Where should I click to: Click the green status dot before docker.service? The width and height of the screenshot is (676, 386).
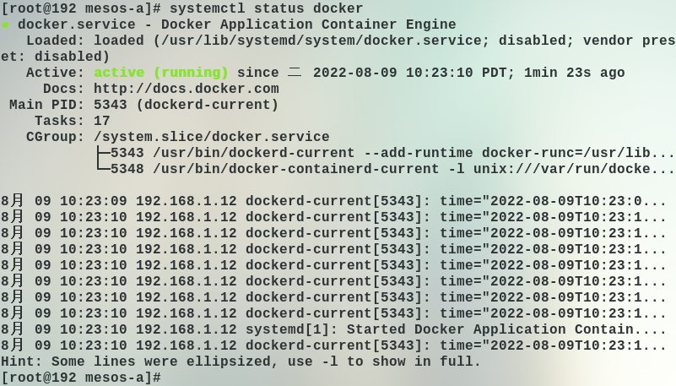[x=5, y=25]
